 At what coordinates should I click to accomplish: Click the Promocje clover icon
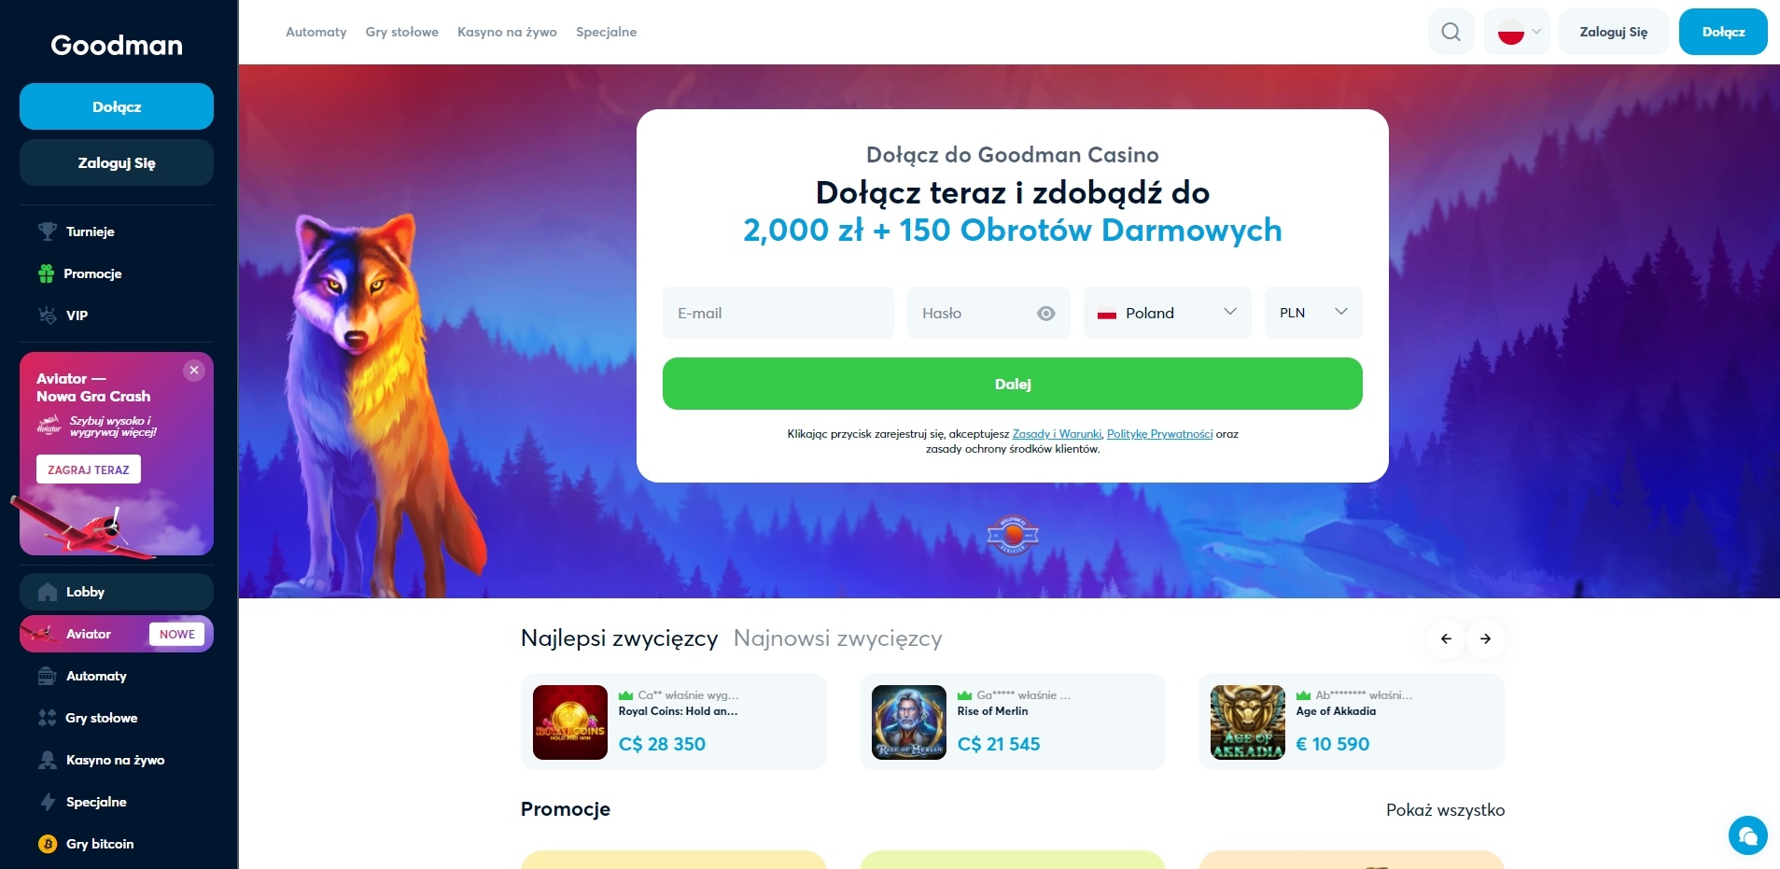click(x=46, y=273)
